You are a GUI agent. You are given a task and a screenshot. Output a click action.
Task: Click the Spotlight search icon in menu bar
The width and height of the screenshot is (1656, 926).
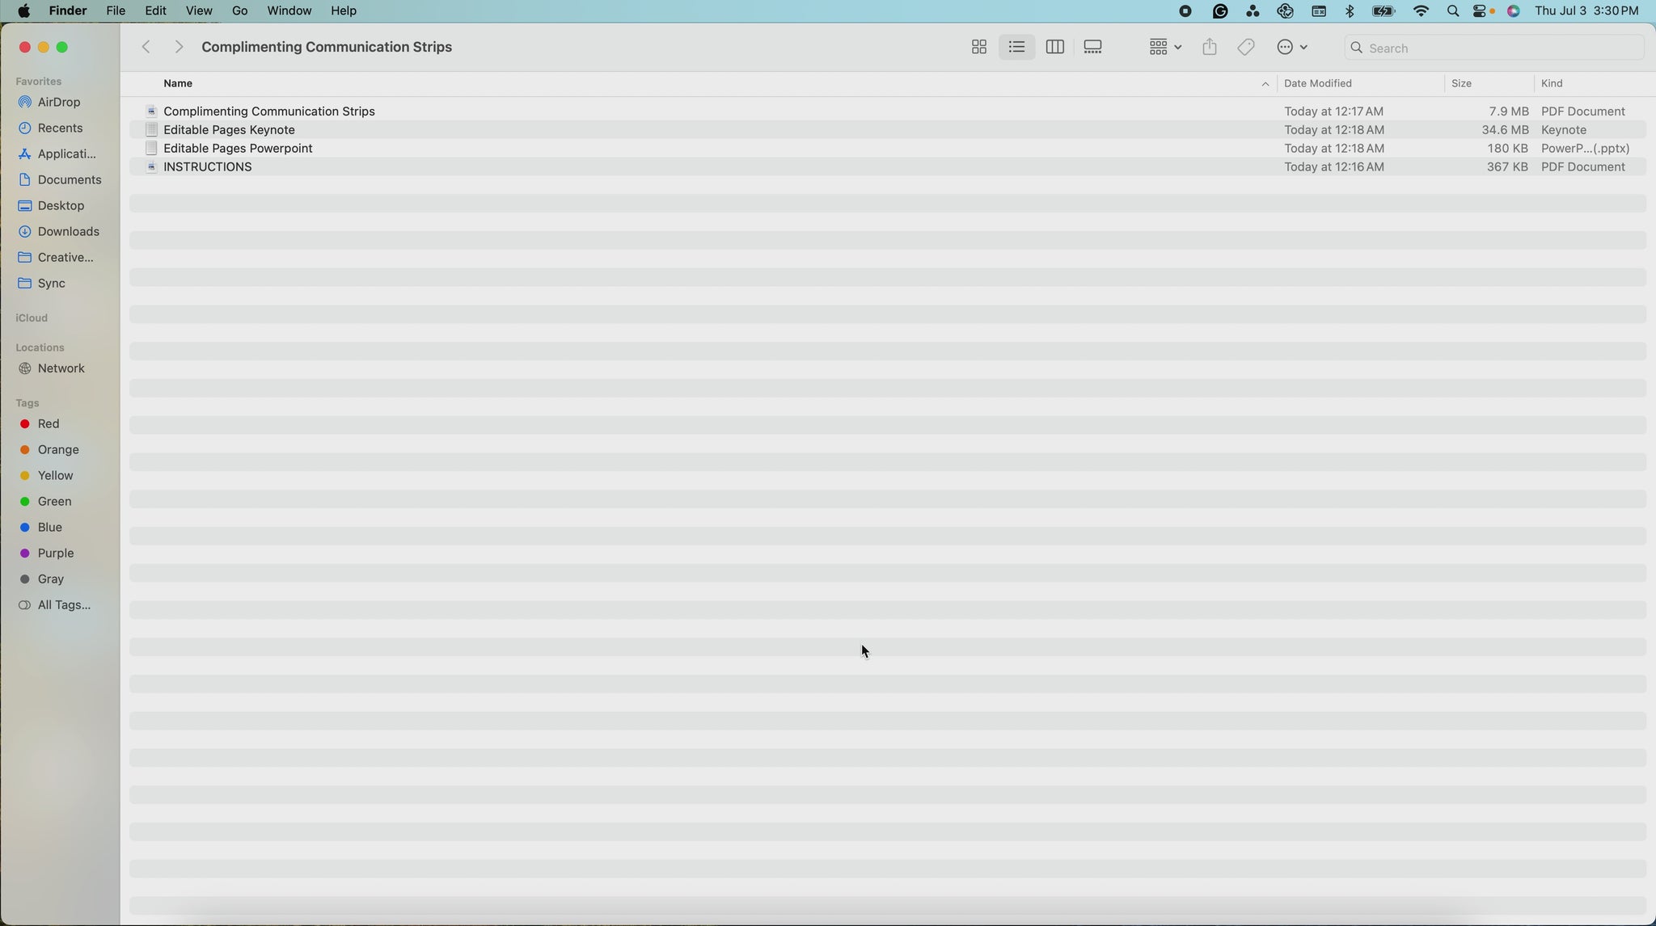[x=1452, y=11]
